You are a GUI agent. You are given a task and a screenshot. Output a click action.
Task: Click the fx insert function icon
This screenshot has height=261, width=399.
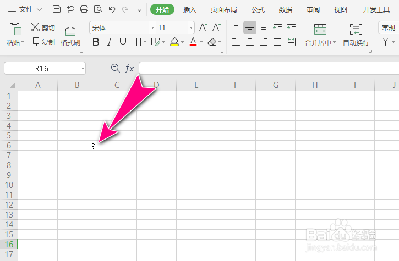pyautogui.click(x=129, y=68)
